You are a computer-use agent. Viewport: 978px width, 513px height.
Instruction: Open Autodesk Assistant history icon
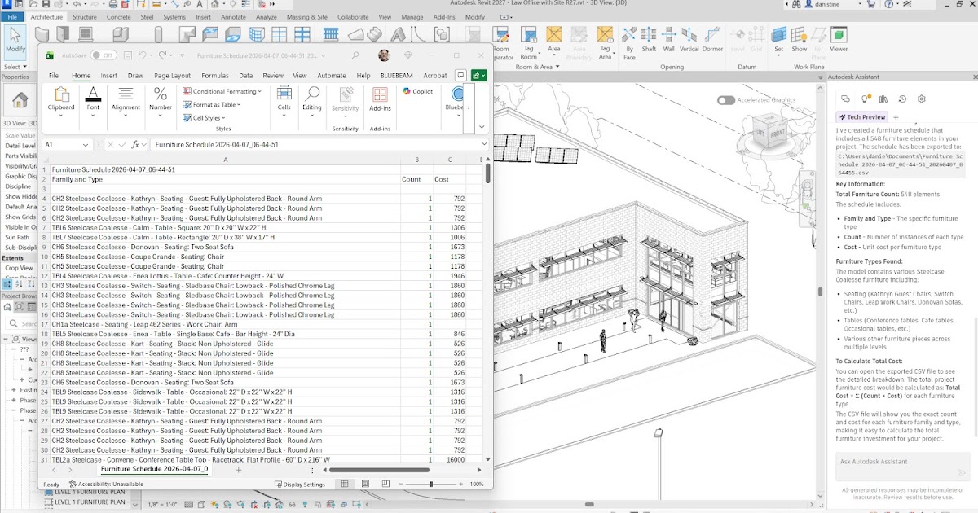pyautogui.click(x=902, y=99)
